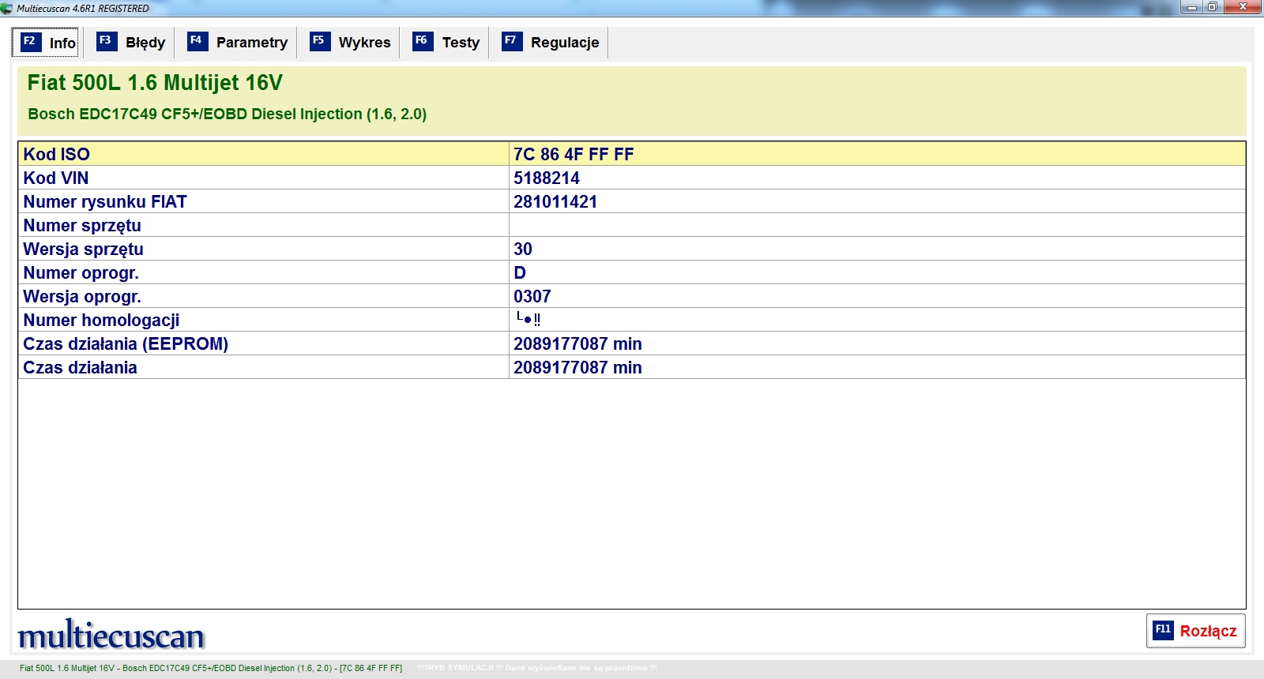The height and width of the screenshot is (679, 1264).
Task: Select the software number value D
Action: click(520, 272)
